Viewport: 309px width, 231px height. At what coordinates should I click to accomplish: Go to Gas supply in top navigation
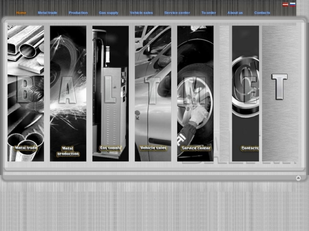[109, 13]
